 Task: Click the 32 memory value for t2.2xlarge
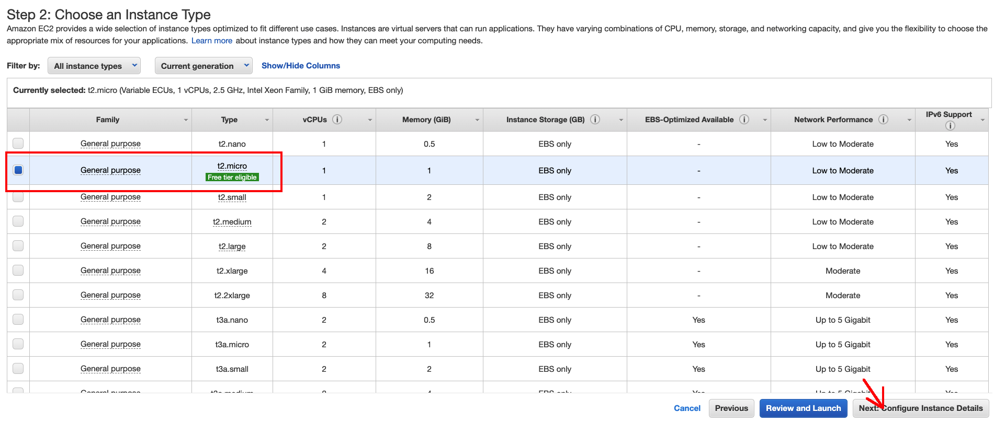430,296
